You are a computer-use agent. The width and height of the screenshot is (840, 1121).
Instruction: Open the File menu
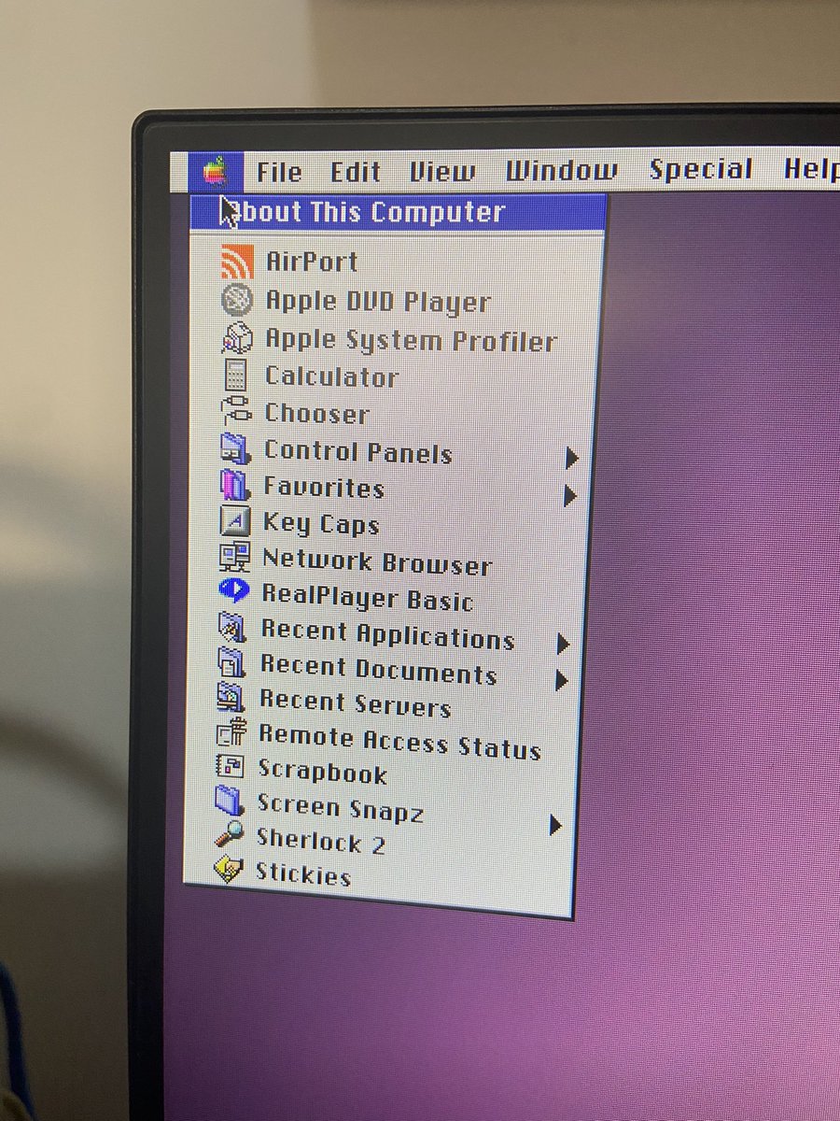pyautogui.click(x=279, y=172)
